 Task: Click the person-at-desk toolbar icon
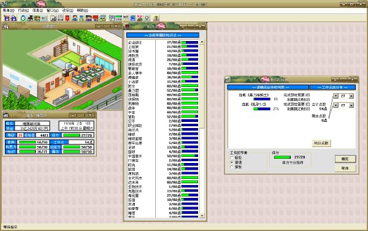tap(30, 18)
